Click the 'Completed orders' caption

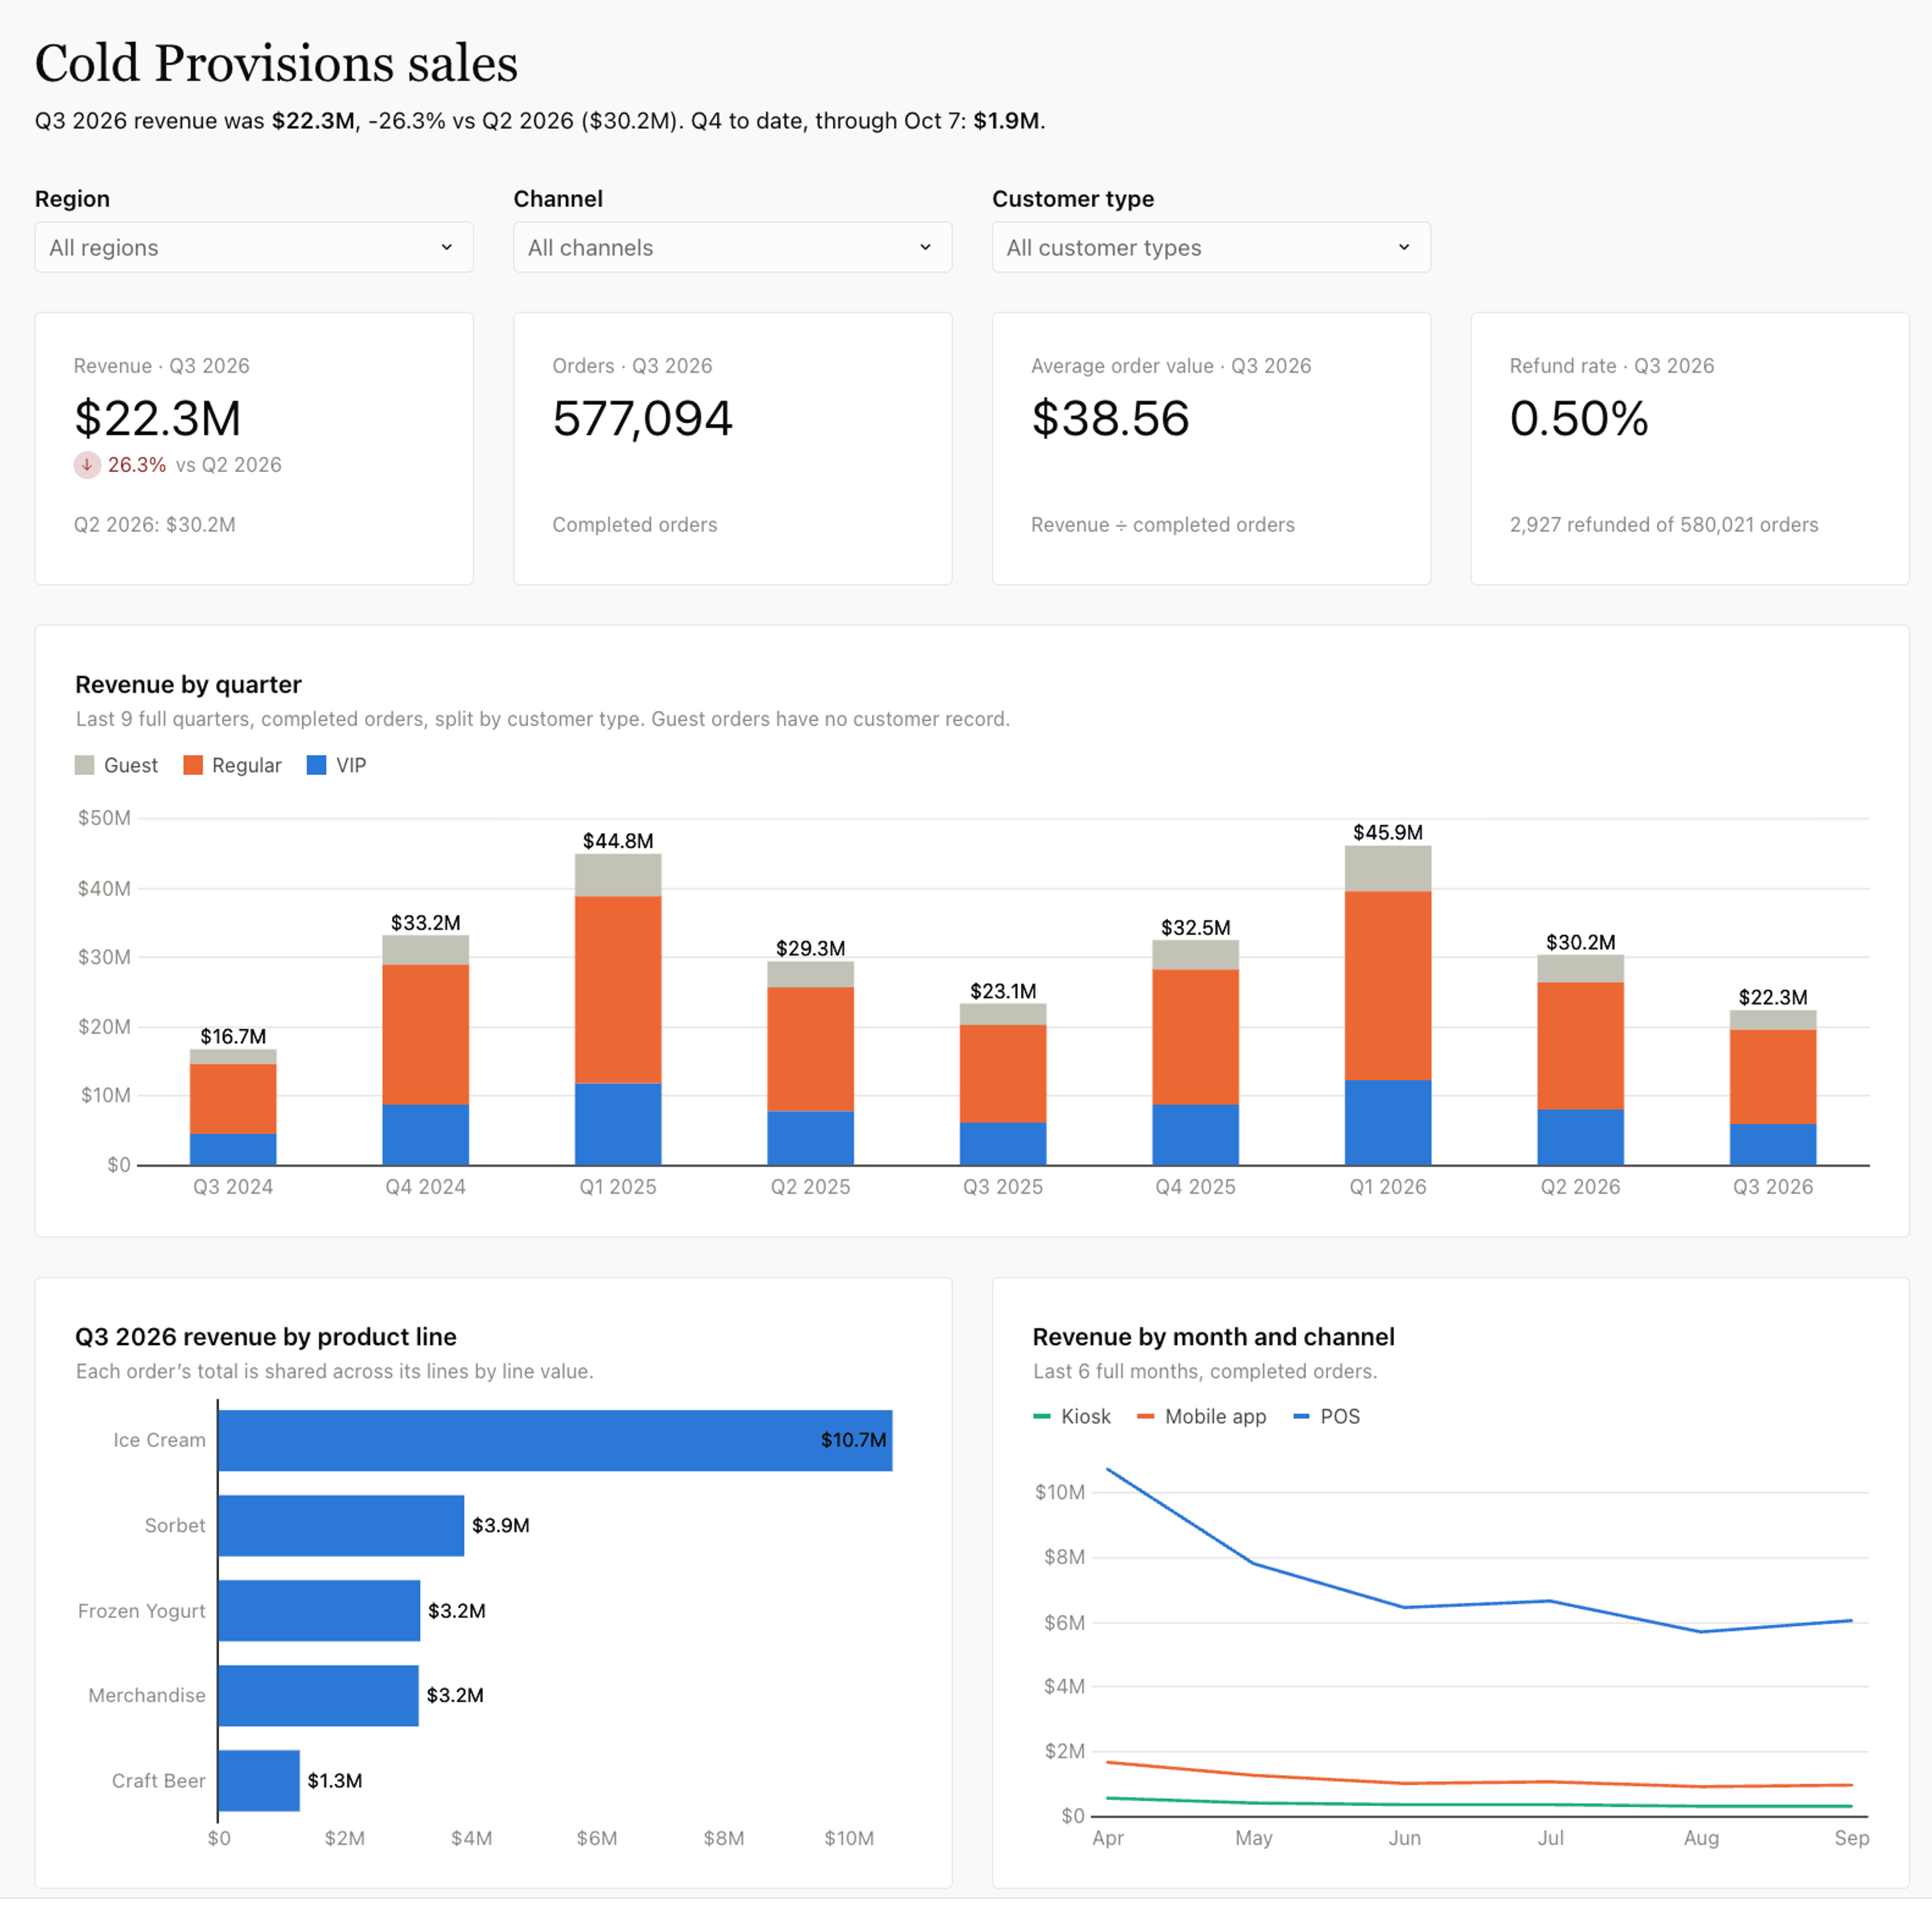(x=635, y=525)
